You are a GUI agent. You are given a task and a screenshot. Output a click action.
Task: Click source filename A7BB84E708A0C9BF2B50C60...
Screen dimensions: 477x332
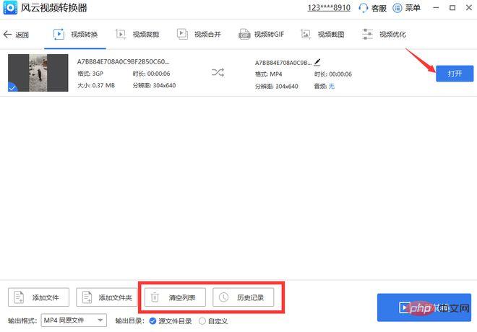tap(123, 61)
